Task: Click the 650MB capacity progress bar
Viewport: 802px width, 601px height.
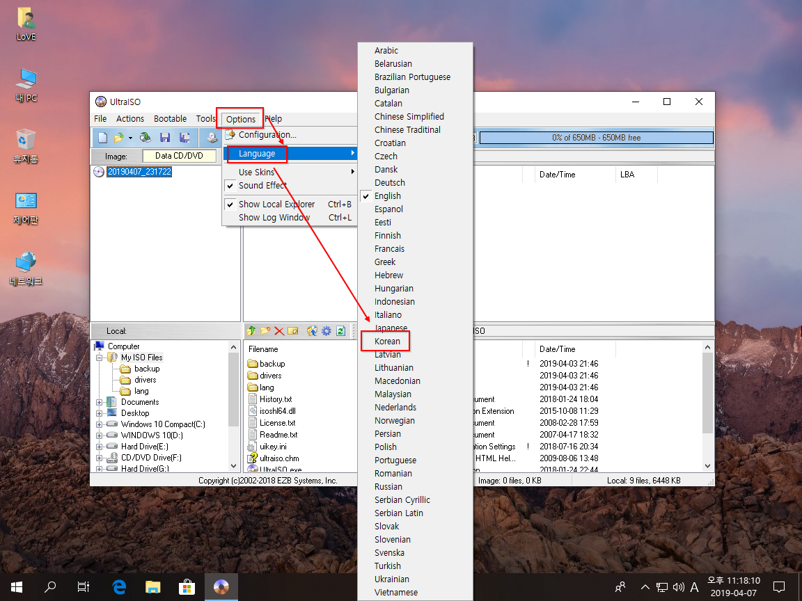Action: pyautogui.click(x=597, y=138)
